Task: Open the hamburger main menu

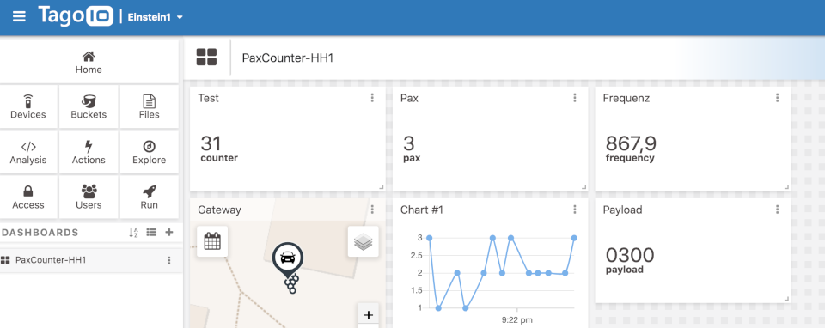Action: click(19, 16)
